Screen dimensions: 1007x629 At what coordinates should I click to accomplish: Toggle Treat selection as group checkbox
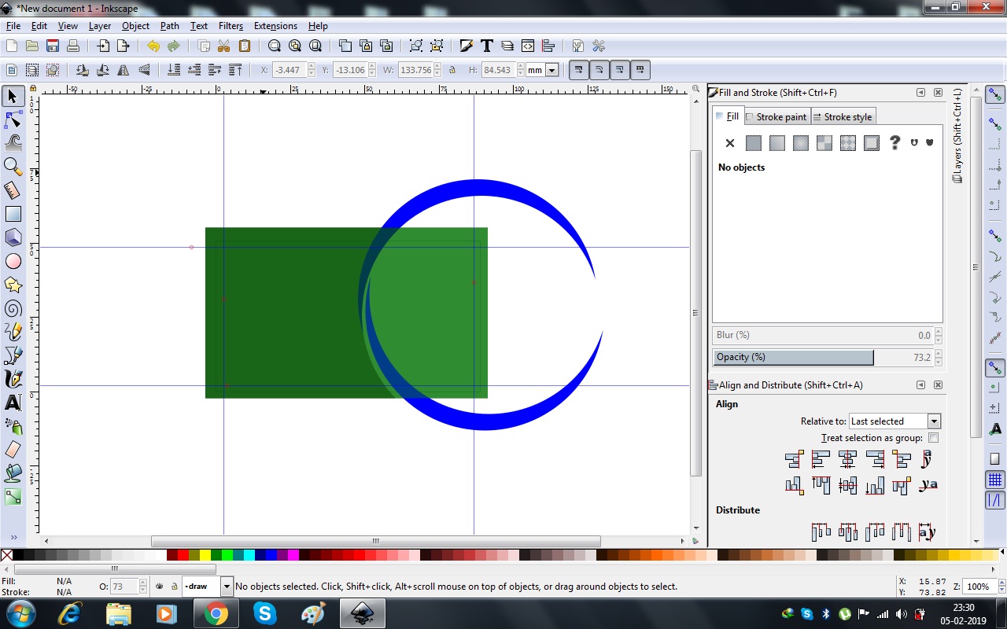pyautogui.click(x=933, y=438)
